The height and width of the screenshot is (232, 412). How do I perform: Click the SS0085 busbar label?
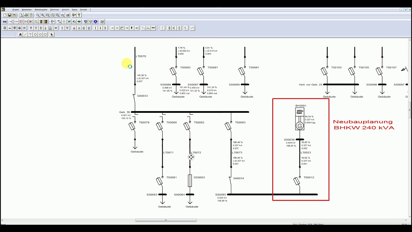tap(220, 195)
